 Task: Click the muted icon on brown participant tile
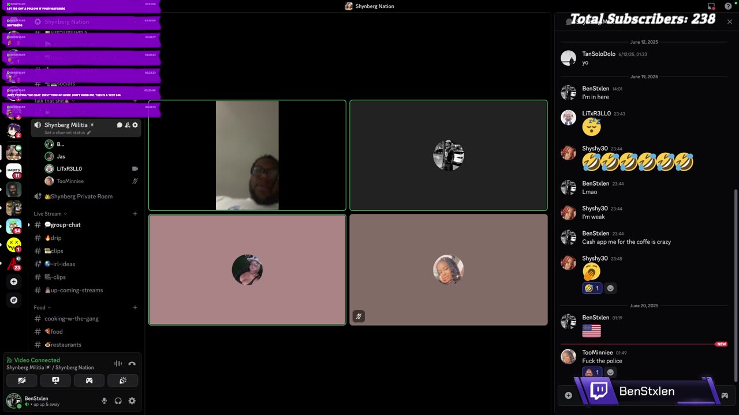click(359, 316)
